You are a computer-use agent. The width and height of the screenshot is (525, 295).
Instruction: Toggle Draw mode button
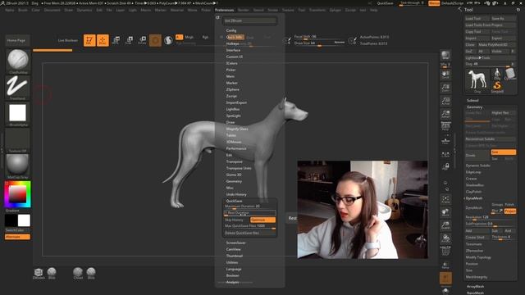tap(103, 40)
